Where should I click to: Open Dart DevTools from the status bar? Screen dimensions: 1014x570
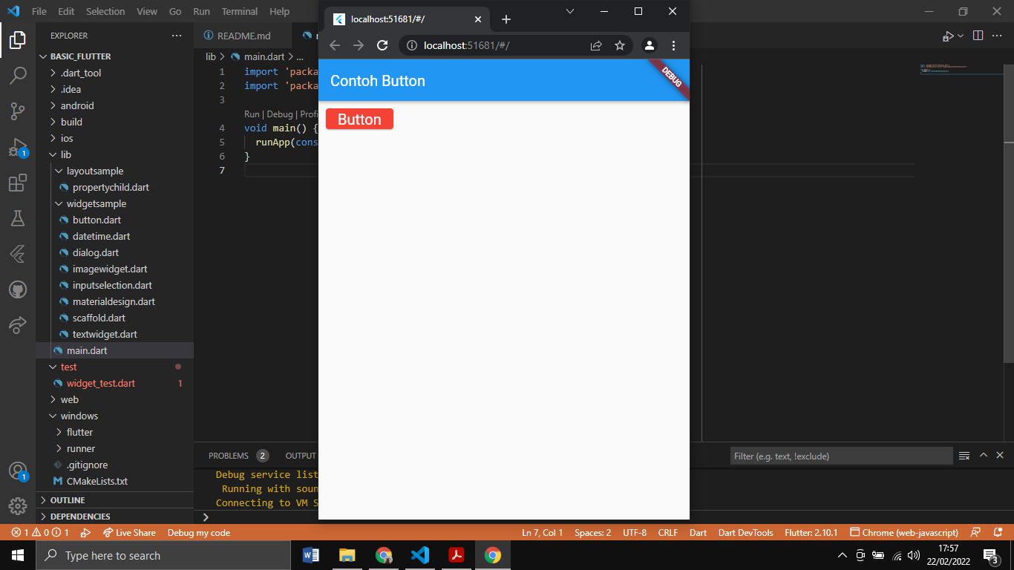point(745,532)
